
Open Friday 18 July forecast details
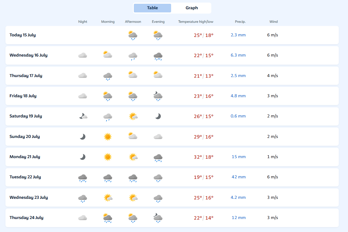pyautogui.click(x=23, y=96)
